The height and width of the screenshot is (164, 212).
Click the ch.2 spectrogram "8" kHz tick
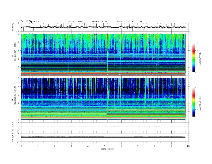pos(19,87)
